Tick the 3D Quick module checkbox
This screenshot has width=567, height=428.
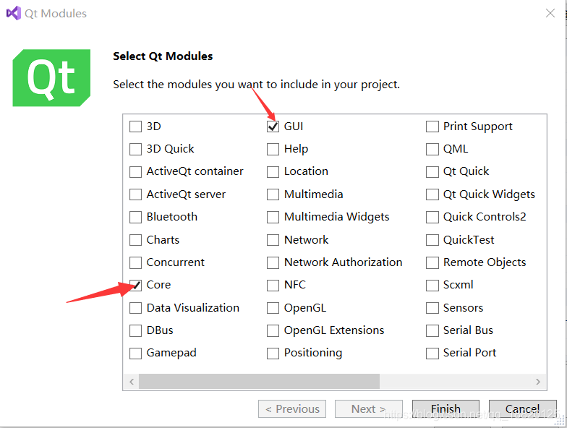pos(136,149)
